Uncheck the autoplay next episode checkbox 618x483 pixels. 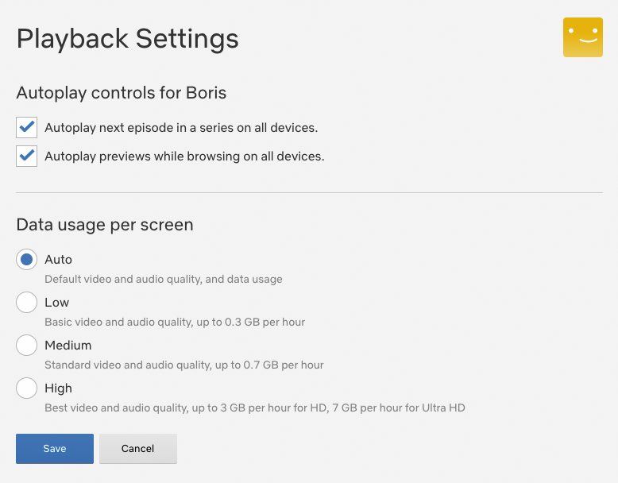click(x=26, y=127)
